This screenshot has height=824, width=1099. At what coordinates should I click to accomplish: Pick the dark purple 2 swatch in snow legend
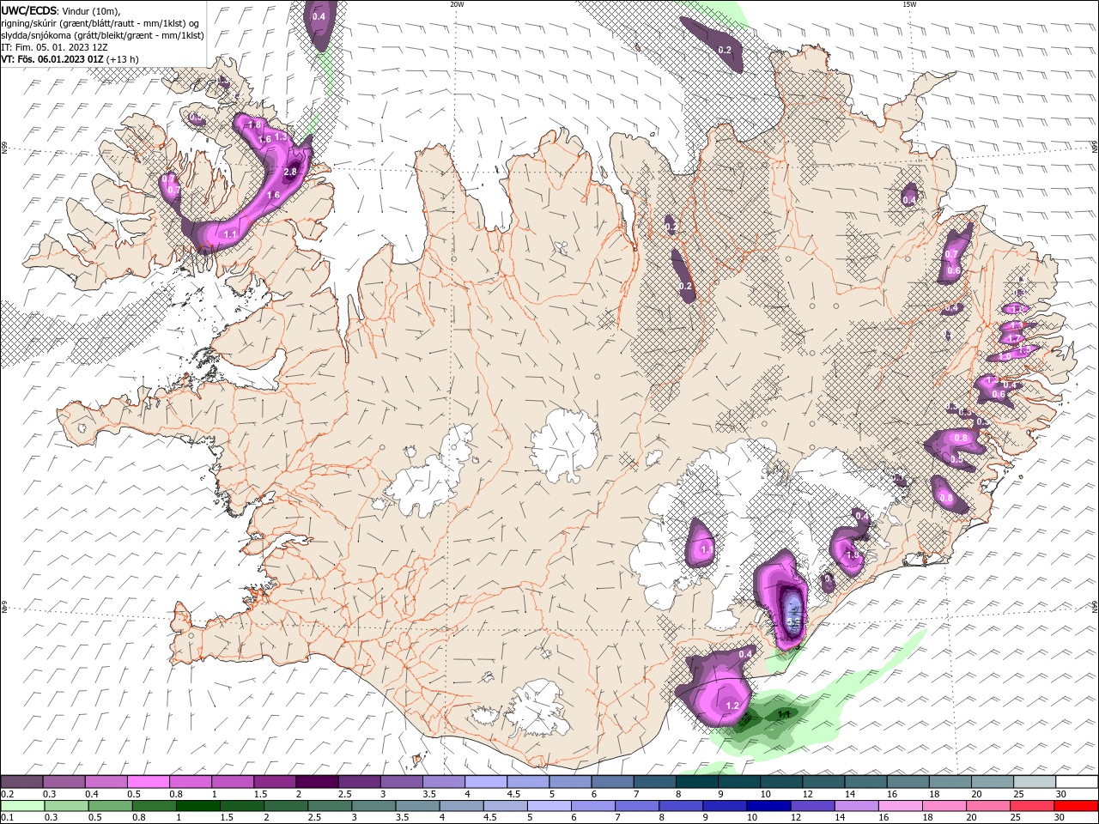tap(317, 781)
